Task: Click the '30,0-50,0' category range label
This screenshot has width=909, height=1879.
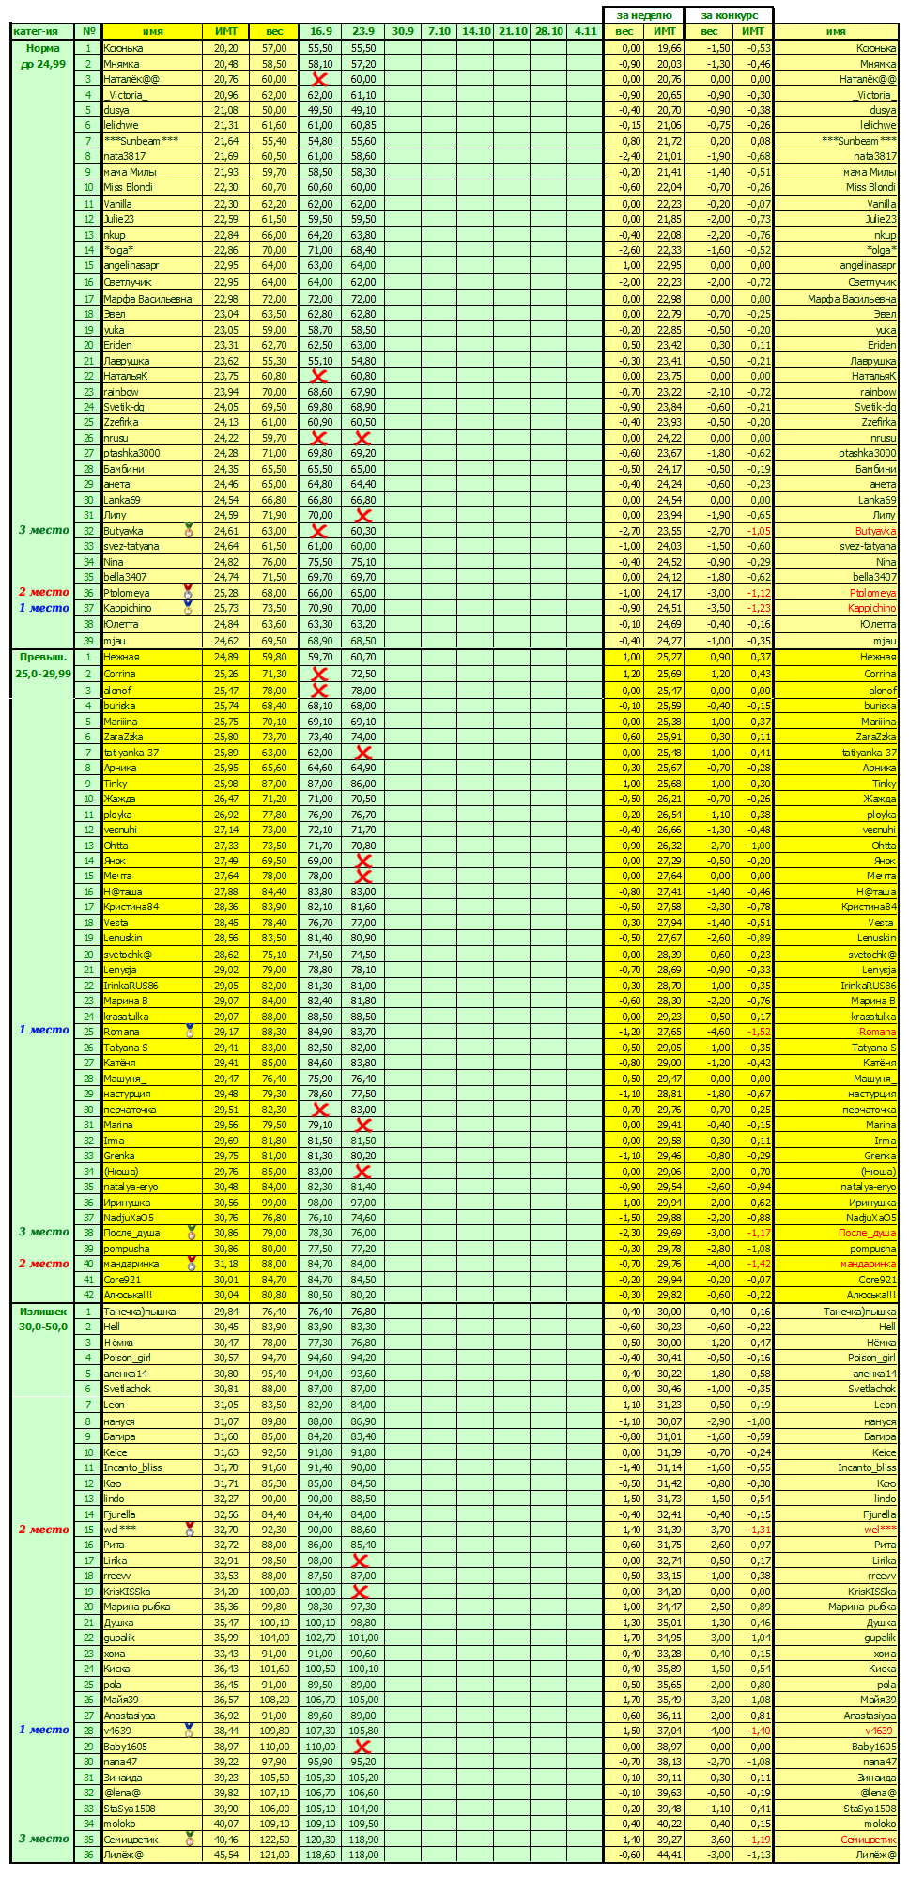Action: 43,1327
